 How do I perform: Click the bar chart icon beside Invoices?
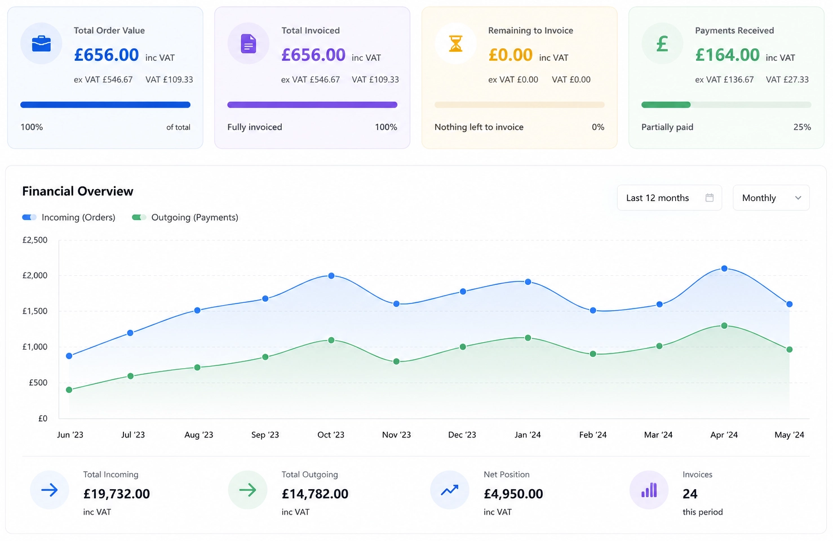[649, 490]
